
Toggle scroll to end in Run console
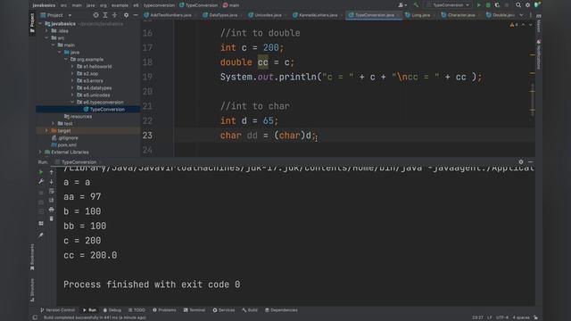[x=52, y=200]
